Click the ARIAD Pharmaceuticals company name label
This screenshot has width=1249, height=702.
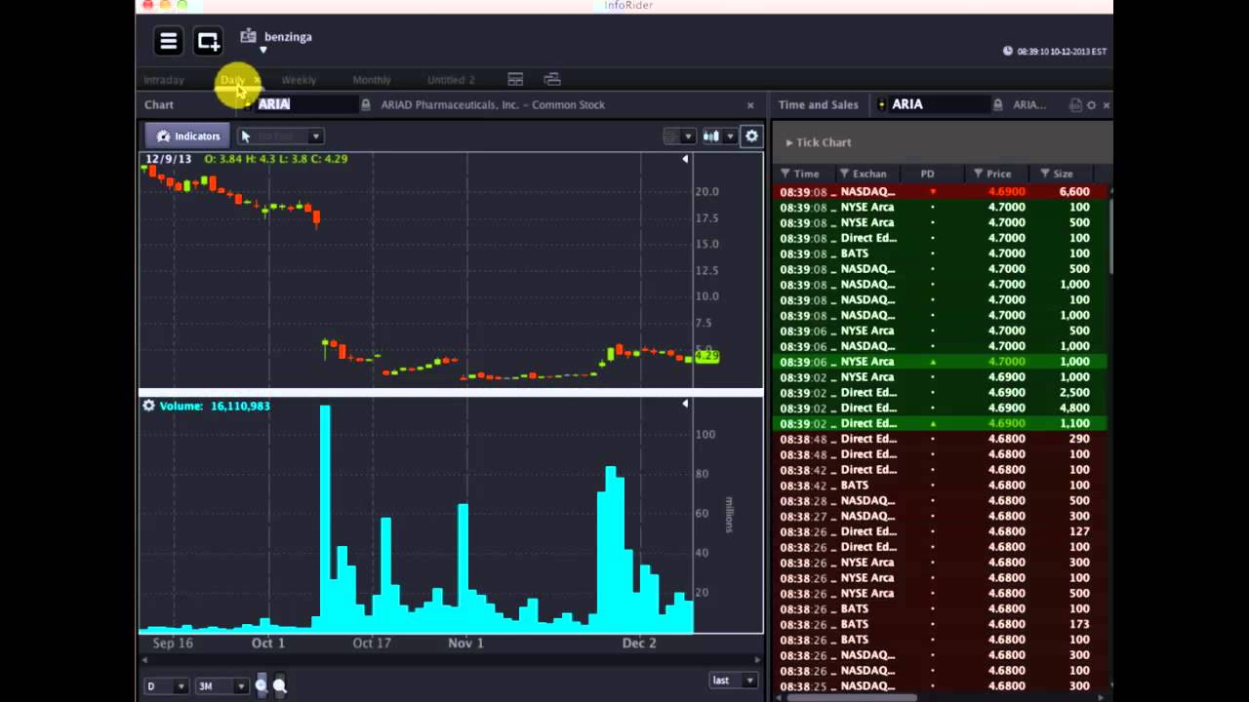[493, 104]
